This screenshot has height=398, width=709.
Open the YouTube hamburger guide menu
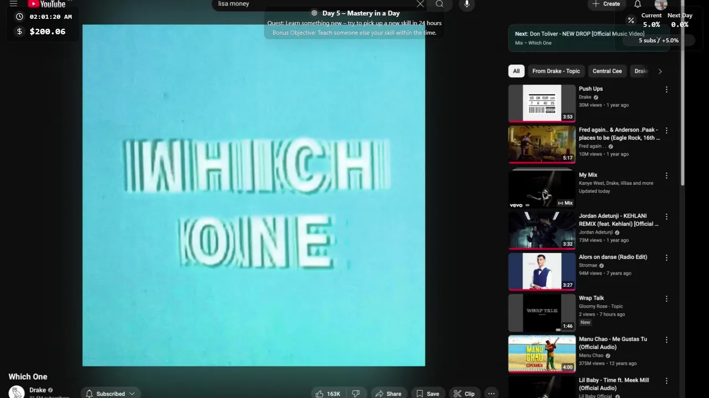13,3
